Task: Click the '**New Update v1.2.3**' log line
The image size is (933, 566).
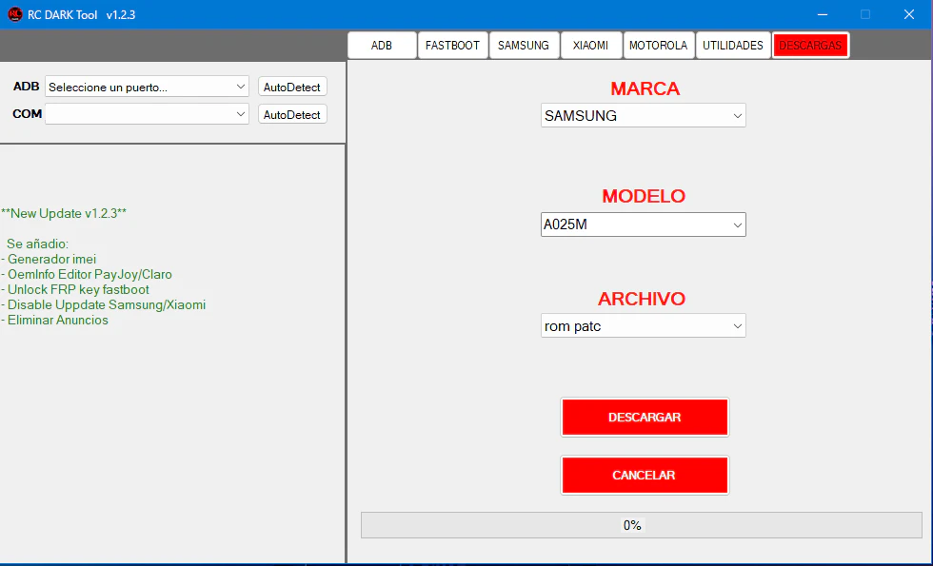Action: (64, 213)
